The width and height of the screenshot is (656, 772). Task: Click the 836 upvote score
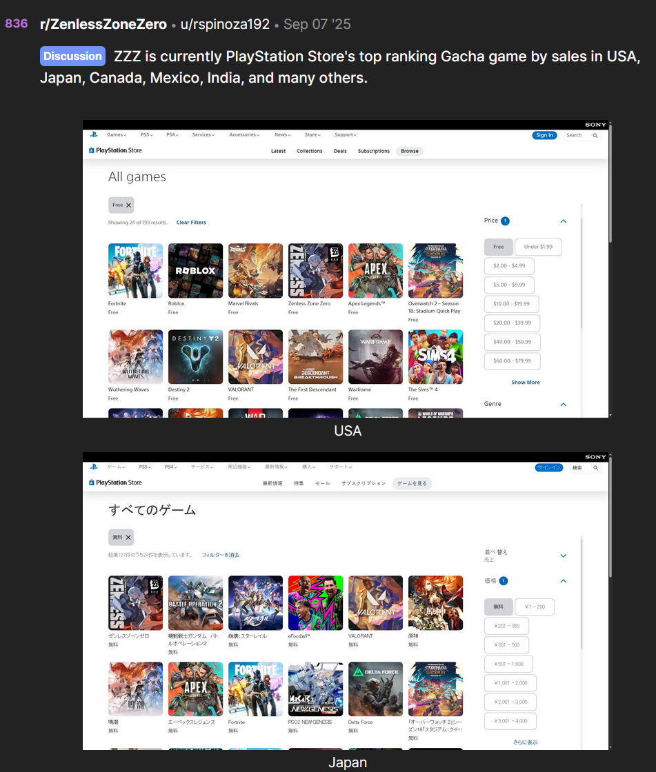(x=17, y=23)
